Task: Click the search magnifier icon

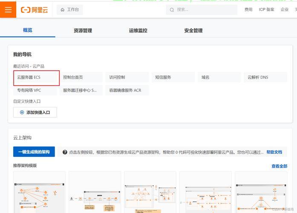Action: pos(172,10)
